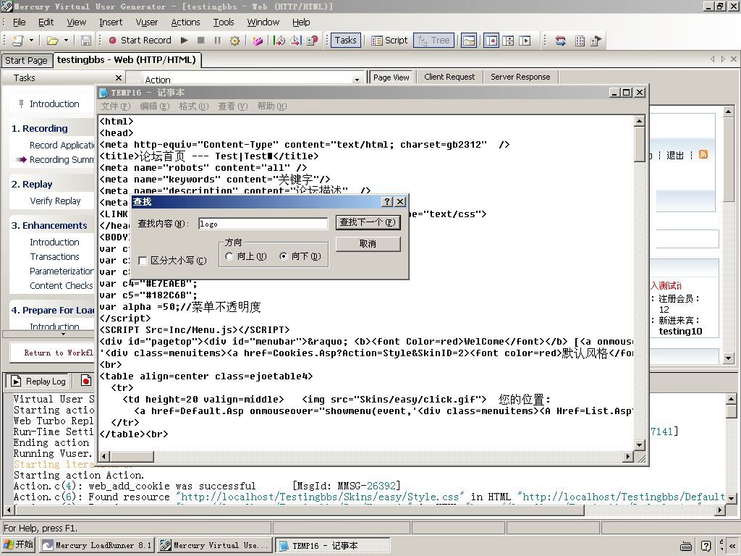Open the View menu
This screenshot has width=741, height=556.
coord(76,22)
